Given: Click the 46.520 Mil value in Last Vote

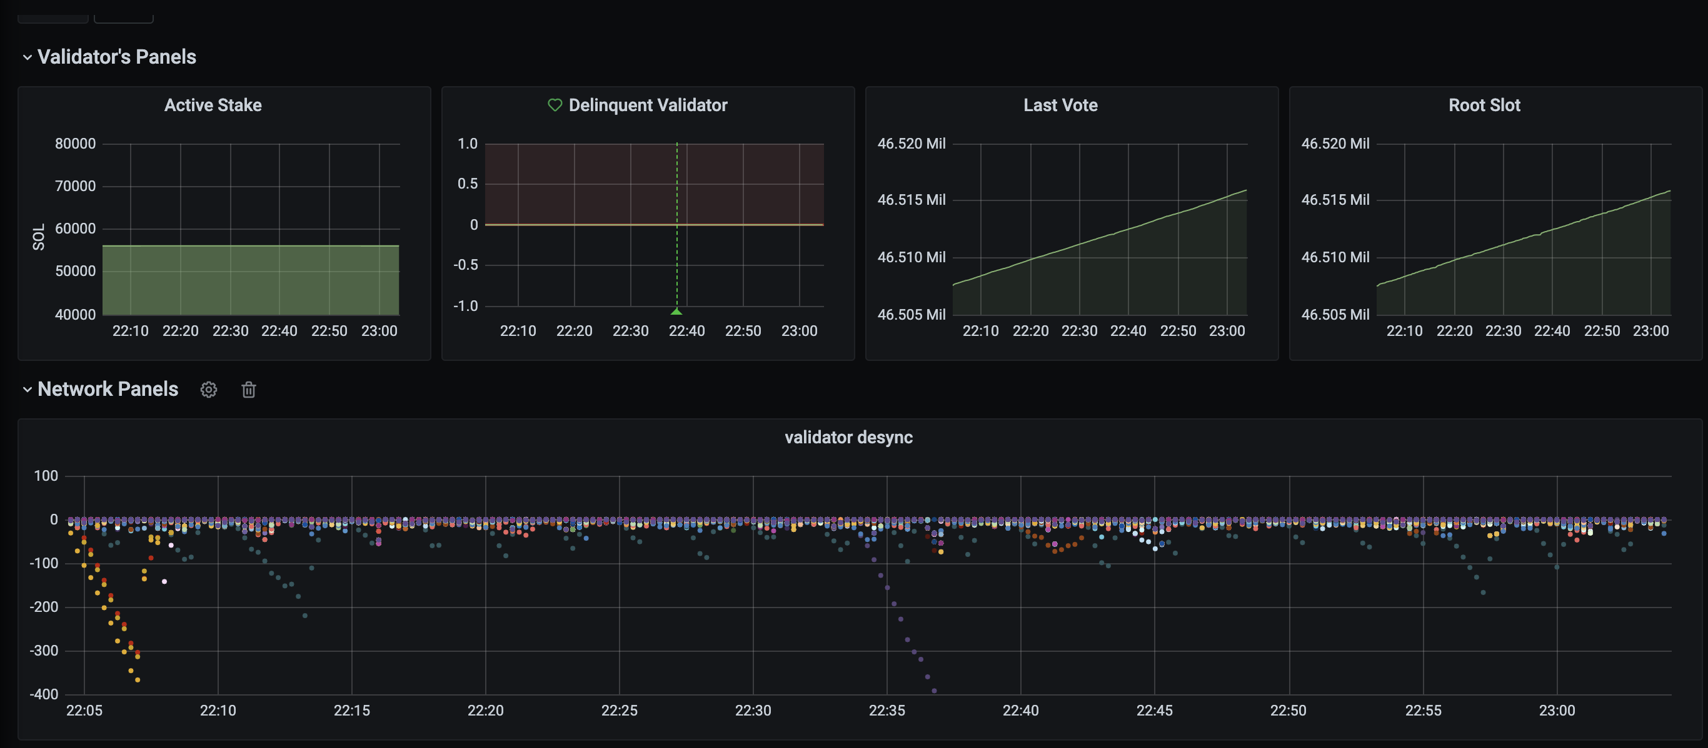Looking at the screenshot, I should pyautogui.click(x=911, y=144).
